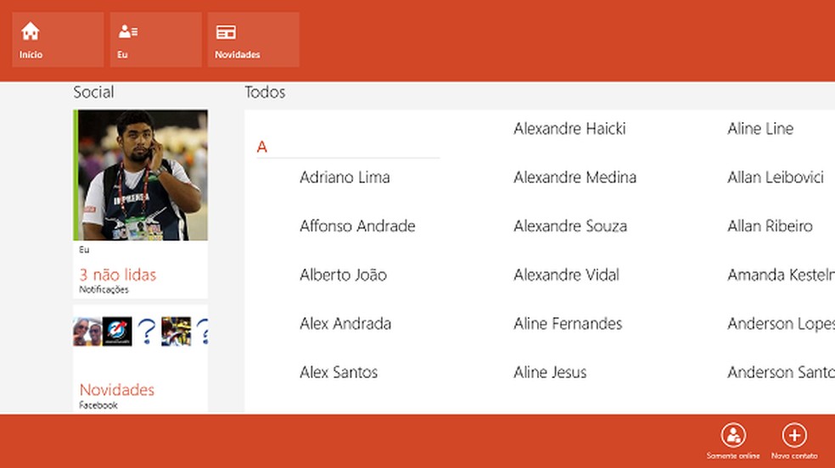The height and width of the screenshot is (468, 835).
Task: Open contact Alex Santos
Action: tap(339, 372)
